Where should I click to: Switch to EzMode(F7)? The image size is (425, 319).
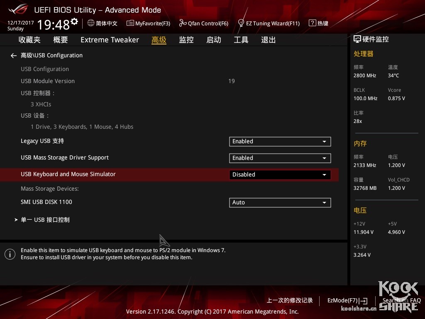pyautogui.click(x=342, y=301)
